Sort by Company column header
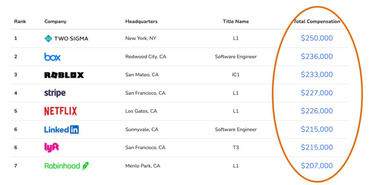369x185 pixels. coord(55,21)
